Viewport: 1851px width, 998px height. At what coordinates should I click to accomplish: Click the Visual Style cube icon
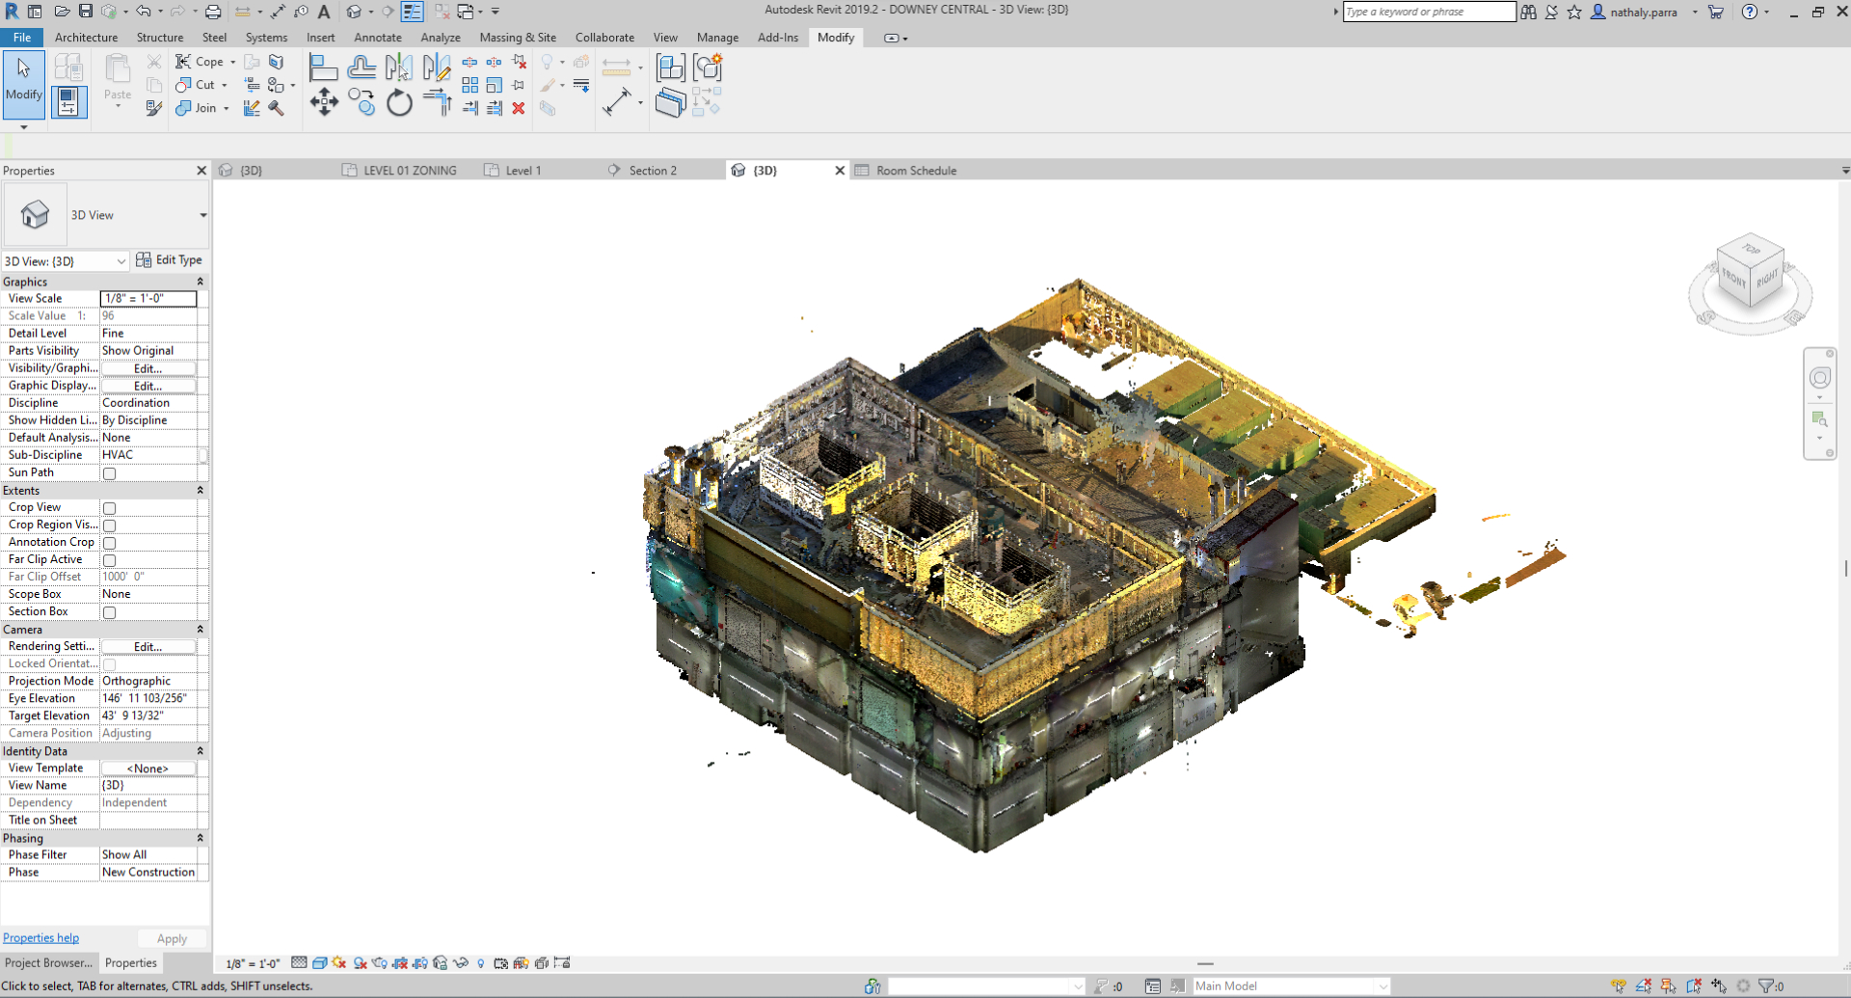point(319,962)
